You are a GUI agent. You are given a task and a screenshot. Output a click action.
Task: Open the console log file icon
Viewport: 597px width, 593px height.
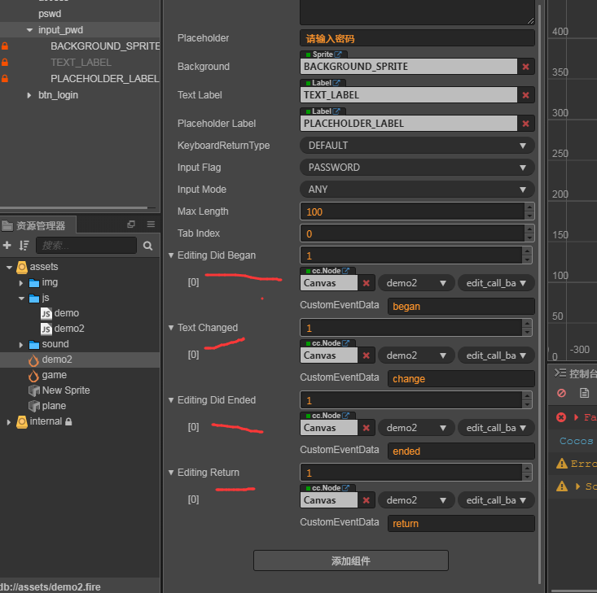point(584,393)
